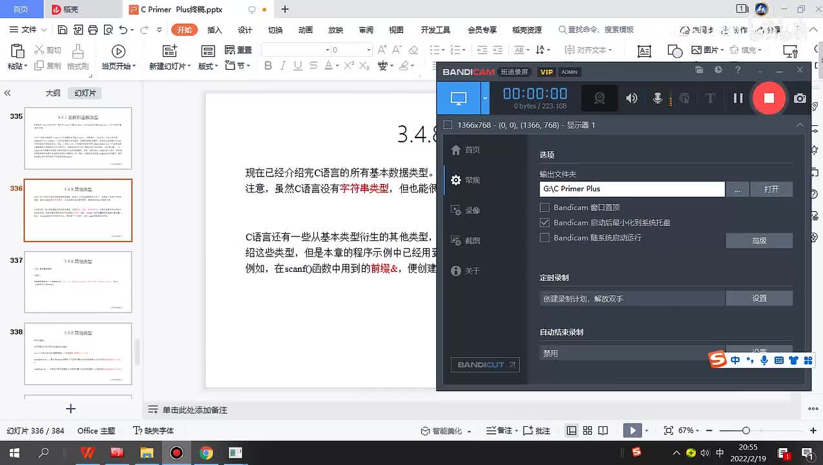
Task: Switch to reading view icon
Action: (603, 430)
